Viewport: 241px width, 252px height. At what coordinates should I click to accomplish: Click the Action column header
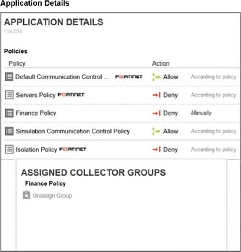click(161, 63)
